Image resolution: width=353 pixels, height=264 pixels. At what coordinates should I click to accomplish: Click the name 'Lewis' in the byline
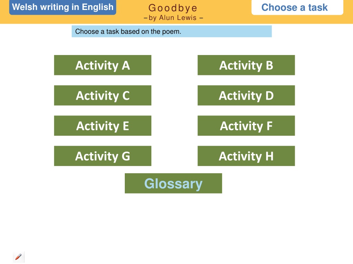[187, 18]
